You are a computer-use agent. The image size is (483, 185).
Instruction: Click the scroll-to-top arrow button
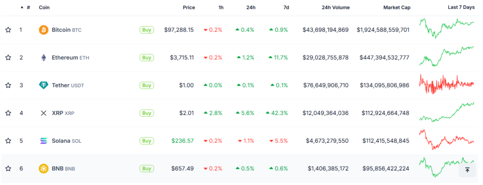coord(467,169)
